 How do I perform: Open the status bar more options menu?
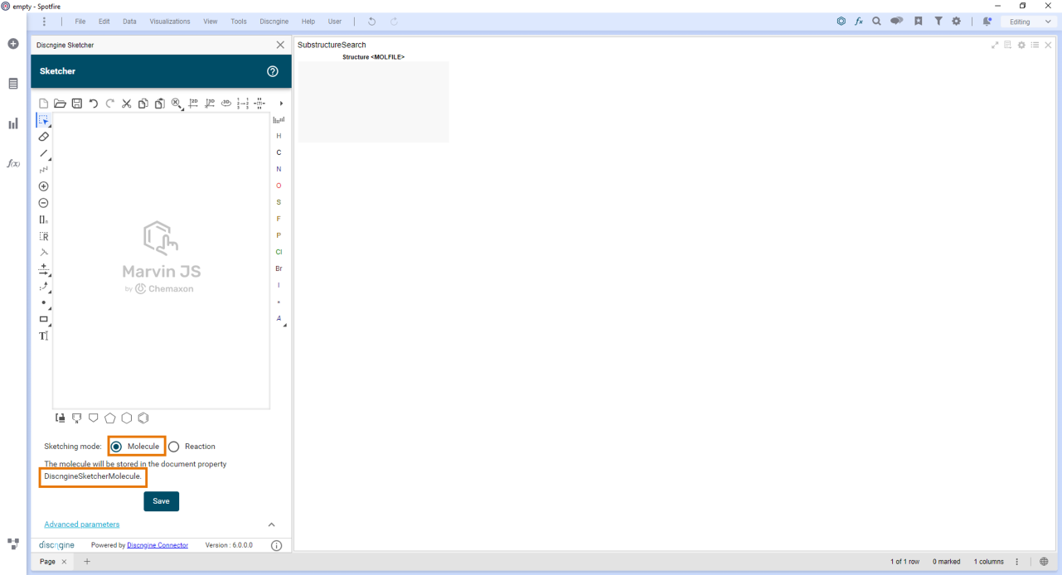coord(1017,562)
